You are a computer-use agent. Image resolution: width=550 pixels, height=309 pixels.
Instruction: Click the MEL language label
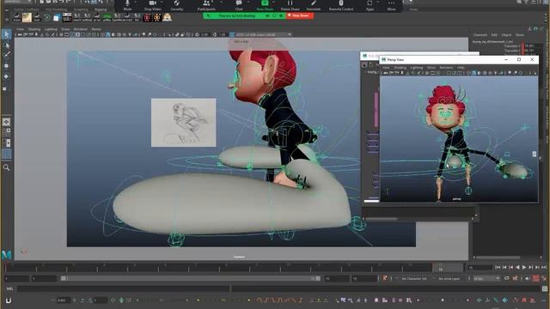click(x=9, y=288)
